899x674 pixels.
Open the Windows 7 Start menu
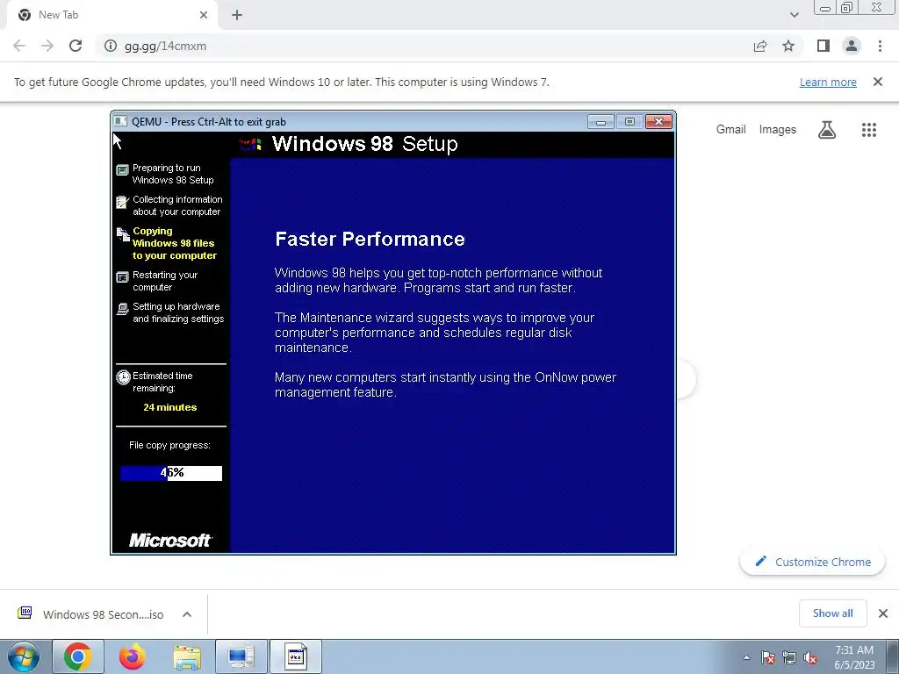(x=24, y=656)
